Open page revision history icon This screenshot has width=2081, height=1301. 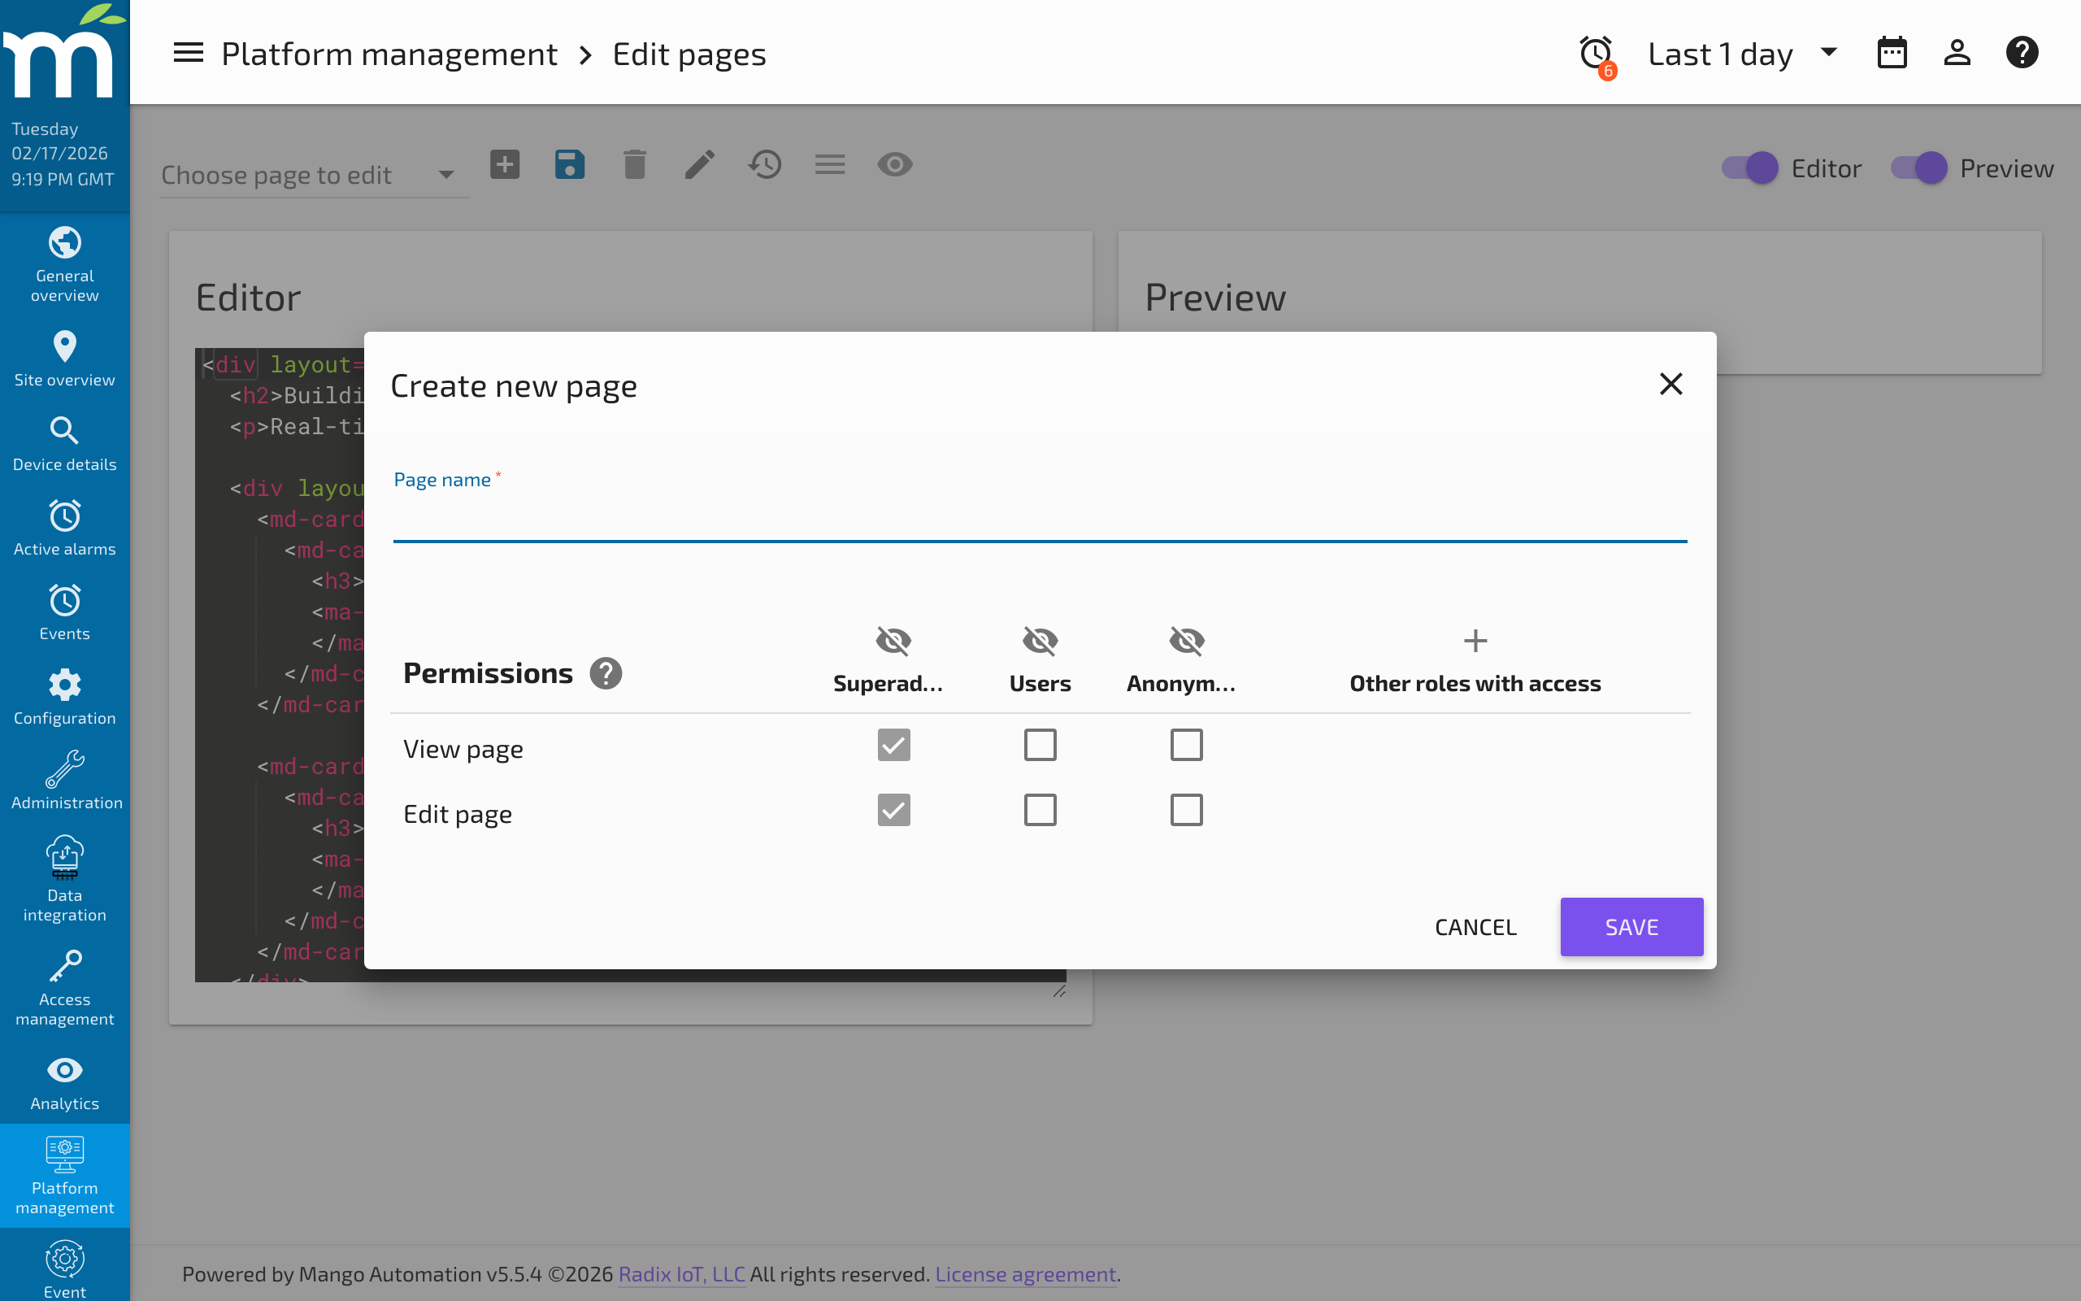764,163
